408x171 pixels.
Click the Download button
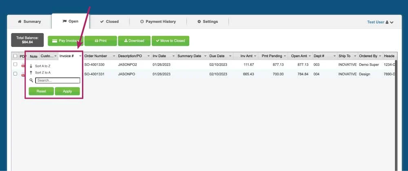click(x=134, y=41)
